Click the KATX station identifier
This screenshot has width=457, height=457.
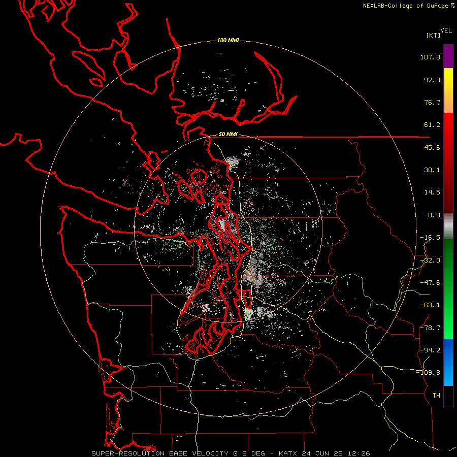[x=288, y=453]
